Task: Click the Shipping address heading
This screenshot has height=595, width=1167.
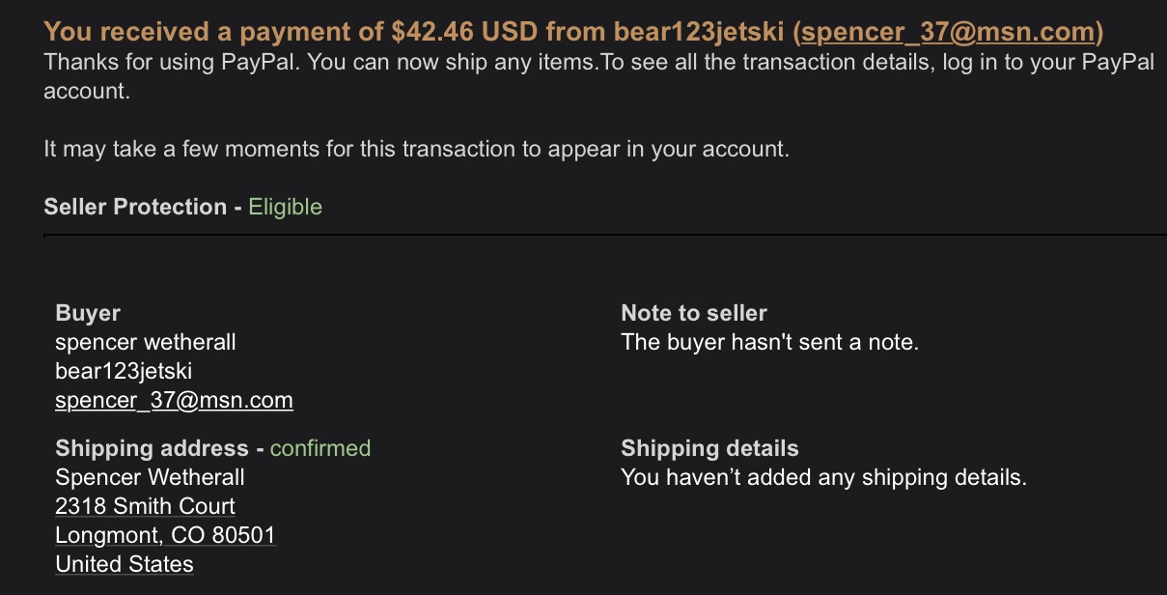Action: (x=152, y=448)
